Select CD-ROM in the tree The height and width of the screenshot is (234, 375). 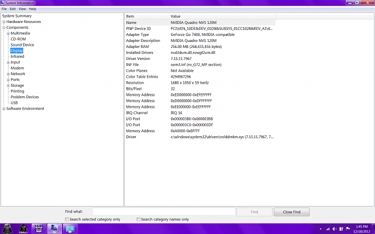pos(18,39)
